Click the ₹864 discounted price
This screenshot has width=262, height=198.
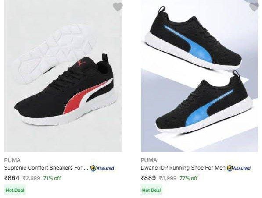coord(12,178)
